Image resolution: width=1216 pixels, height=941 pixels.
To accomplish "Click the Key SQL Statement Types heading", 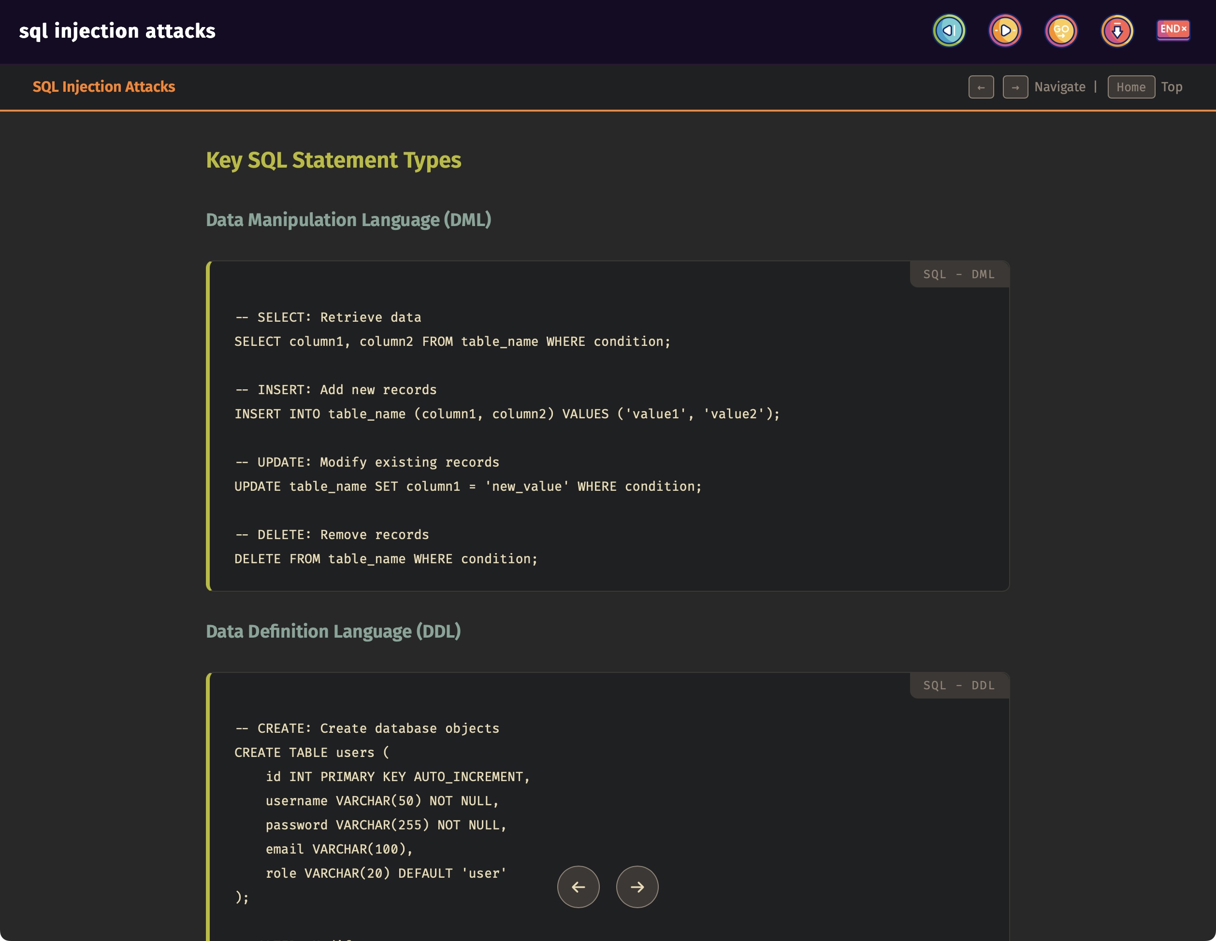I will coord(333,160).
